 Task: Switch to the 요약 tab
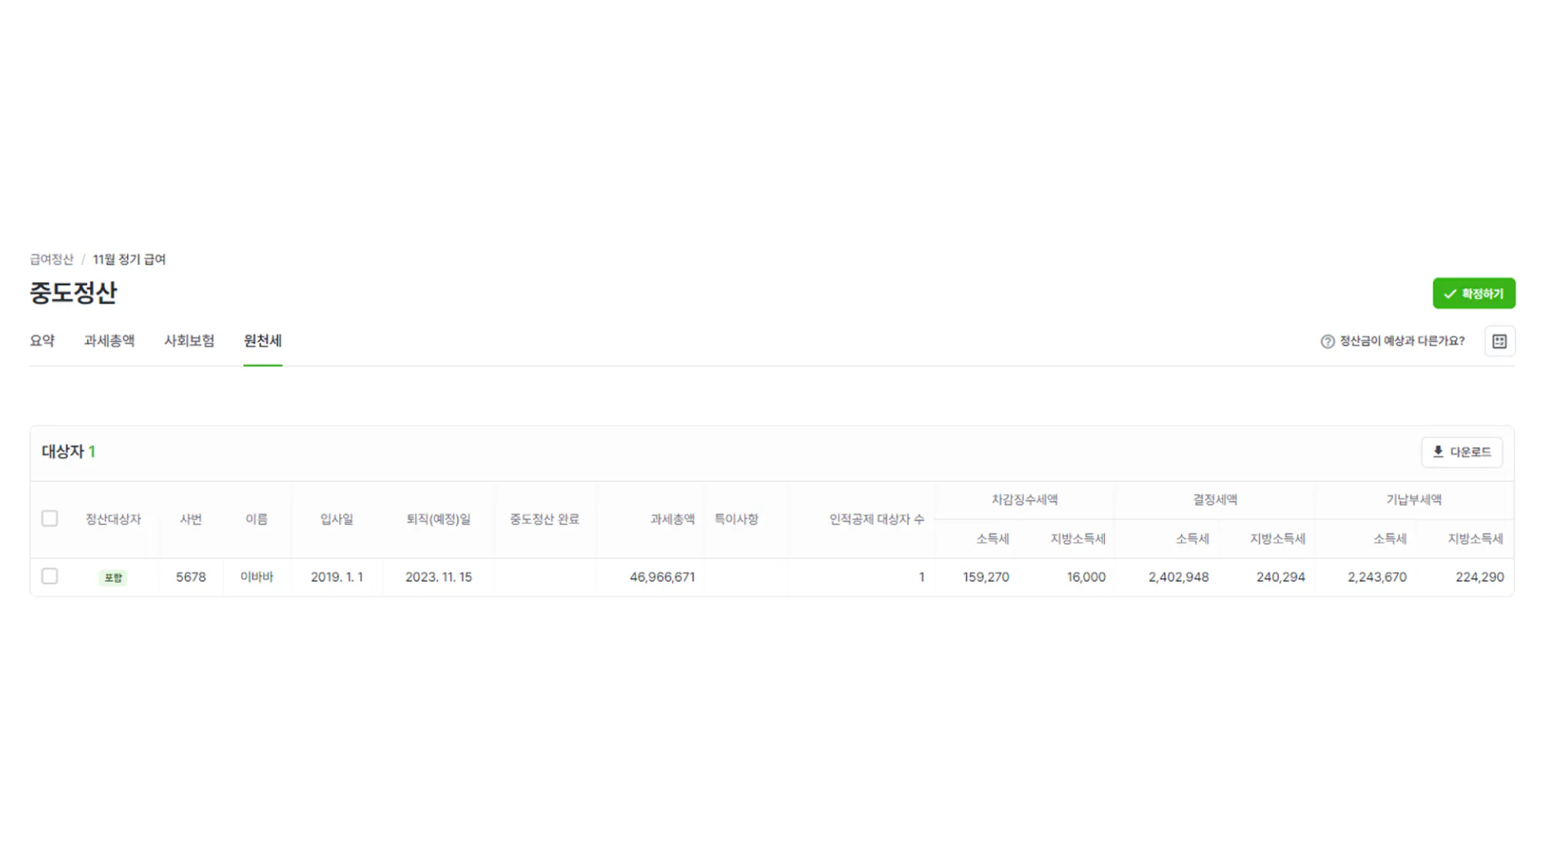tap(42, 341)
